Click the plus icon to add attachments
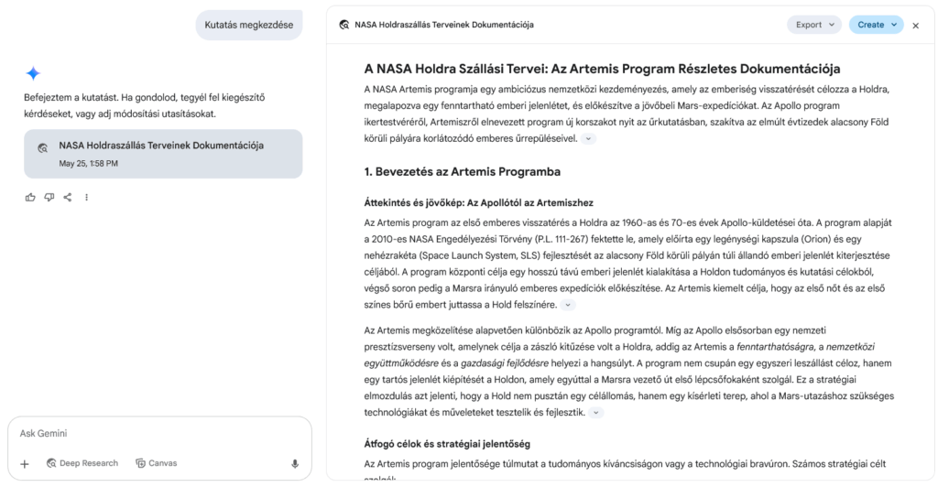The height and width of the screenshot is (487, 938). [25, 464]
